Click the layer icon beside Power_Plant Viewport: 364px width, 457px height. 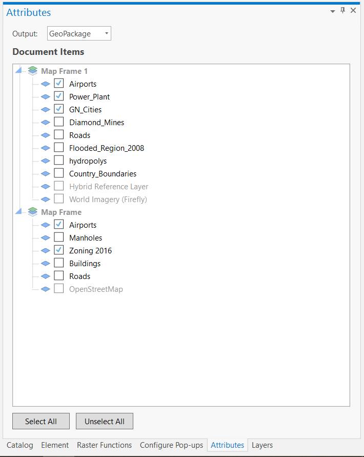coord(46,97)
